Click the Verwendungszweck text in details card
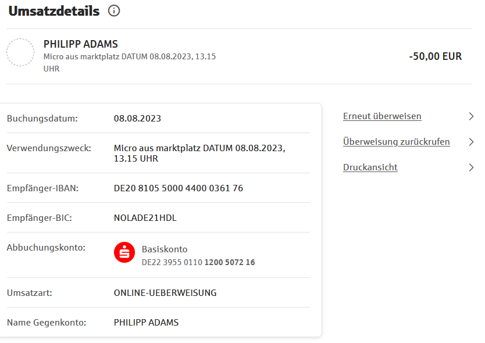485x343 pixels. point(199,153)
